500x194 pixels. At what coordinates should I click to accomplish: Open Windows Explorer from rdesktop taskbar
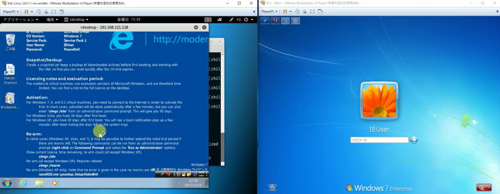coord(39,183)
